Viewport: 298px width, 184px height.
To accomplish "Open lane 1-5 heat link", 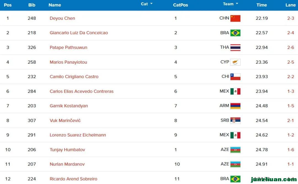I will [x=291, y=106].
